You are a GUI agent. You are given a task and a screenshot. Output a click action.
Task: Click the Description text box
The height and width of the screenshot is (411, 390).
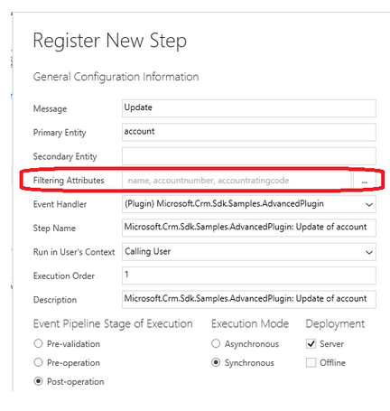point(249,299)
